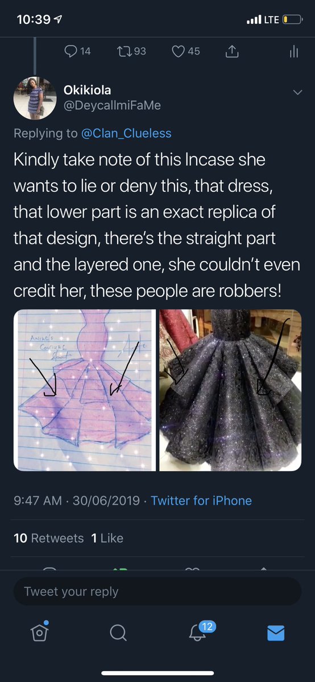Open the Twitter for iPhone link
The height and width of the screenshot is (682, 315).
pos(201,501)
